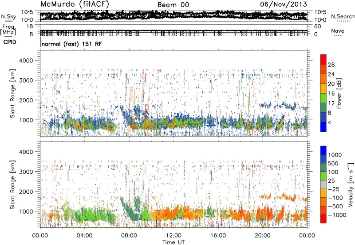Image resolution: width=355 pixels, height=245 pixels.
Task: Click the bright blue bottom Power colorbar segment
Action: (323, 127)
